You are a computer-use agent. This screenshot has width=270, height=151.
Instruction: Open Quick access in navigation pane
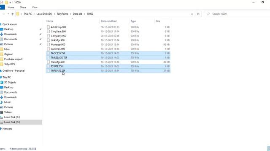pos(10,24)
